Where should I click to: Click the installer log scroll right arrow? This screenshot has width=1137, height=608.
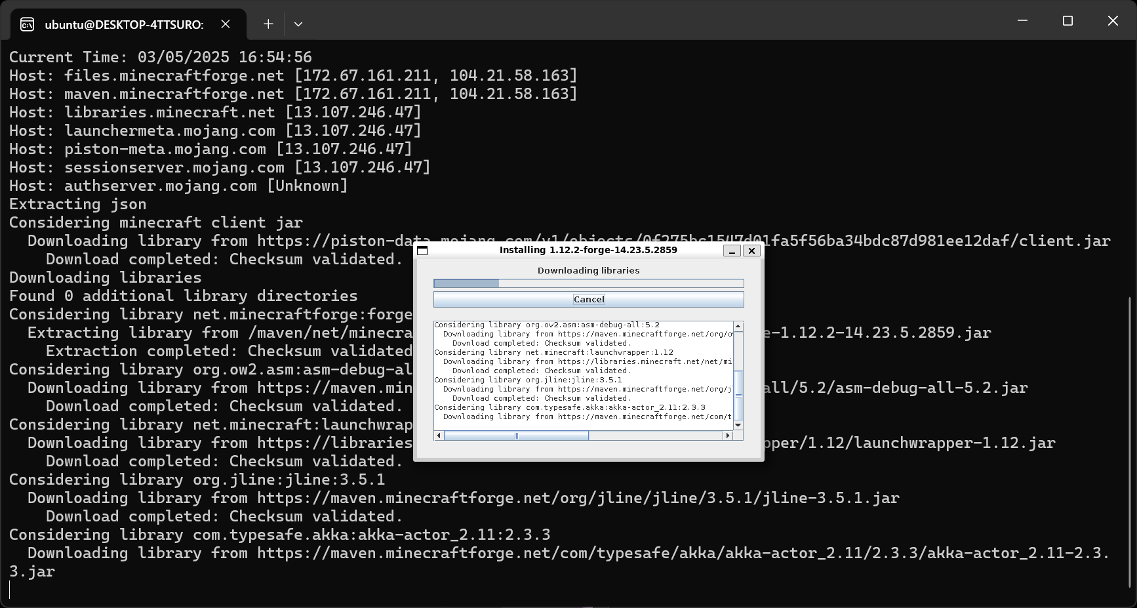[728, 436]
